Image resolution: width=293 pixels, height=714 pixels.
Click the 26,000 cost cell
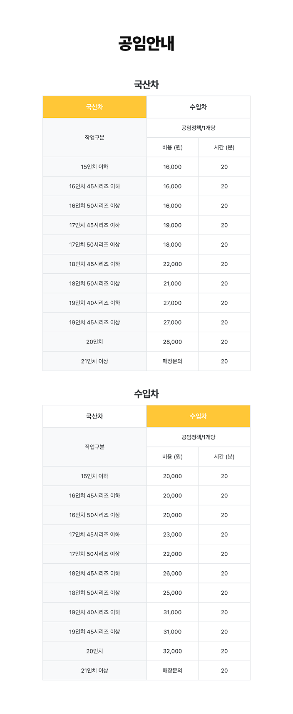172,573
